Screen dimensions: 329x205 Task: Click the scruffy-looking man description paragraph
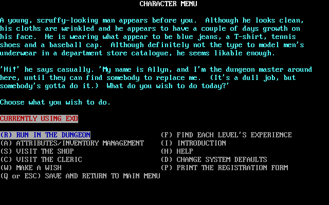(x=152, y=36)
